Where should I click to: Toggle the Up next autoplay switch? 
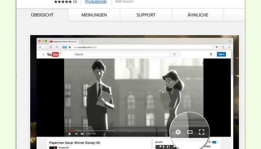click(215, 142)
